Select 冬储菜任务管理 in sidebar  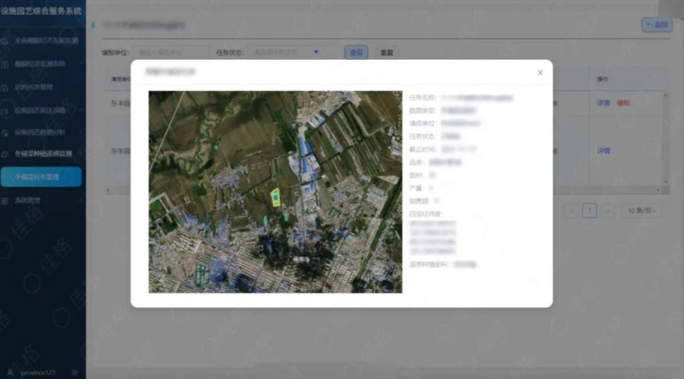point(41,177)
